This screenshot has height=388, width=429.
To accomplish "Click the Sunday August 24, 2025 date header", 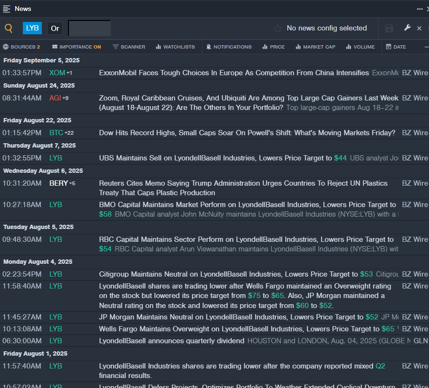I will coord(39,85).
